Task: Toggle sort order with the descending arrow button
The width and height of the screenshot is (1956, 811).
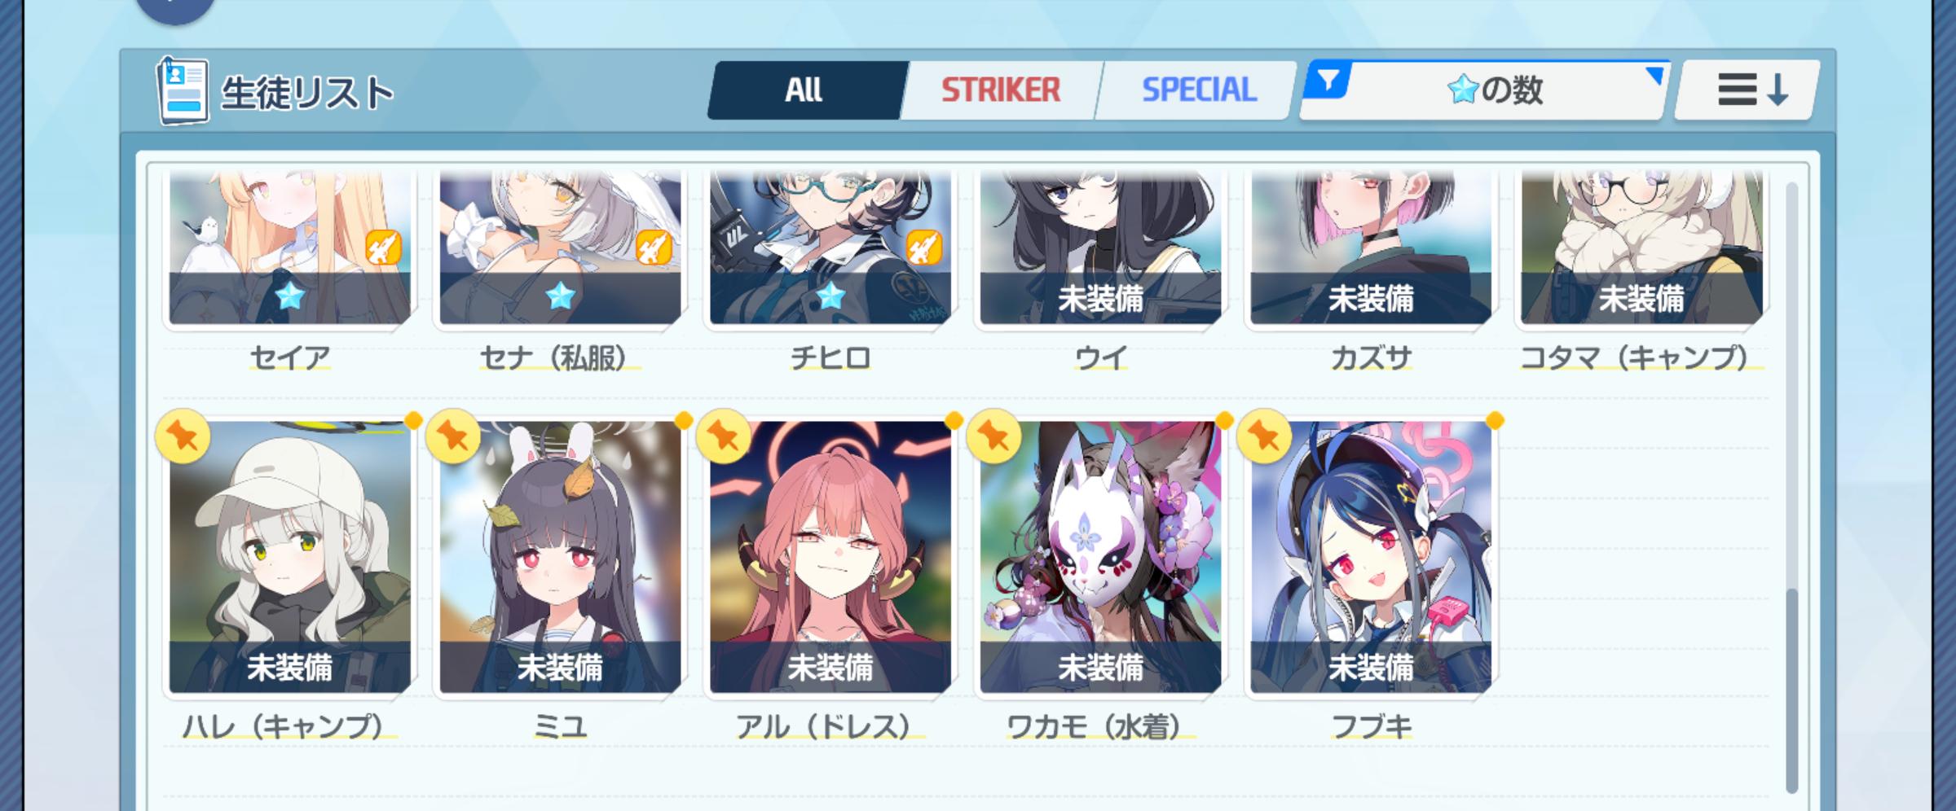Action: 1747,90
